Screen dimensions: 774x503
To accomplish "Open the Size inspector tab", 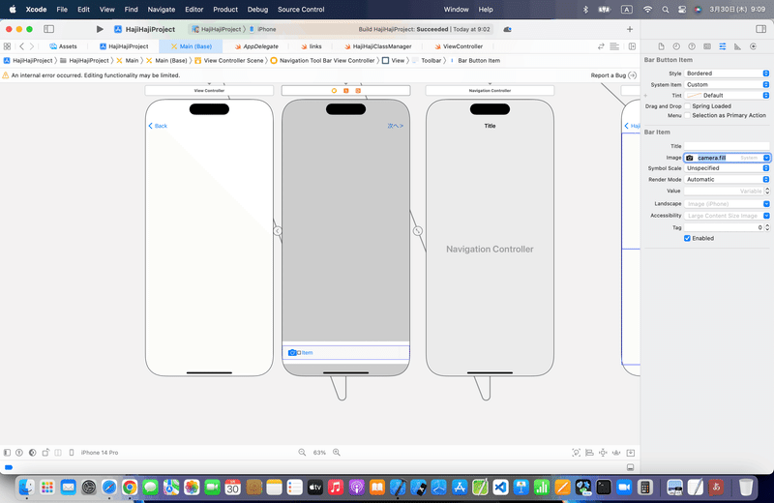I will tap(737, 46).
